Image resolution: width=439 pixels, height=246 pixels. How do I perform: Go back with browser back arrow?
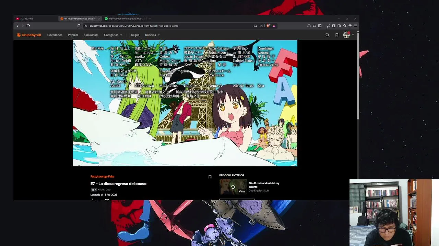point(17,26)
